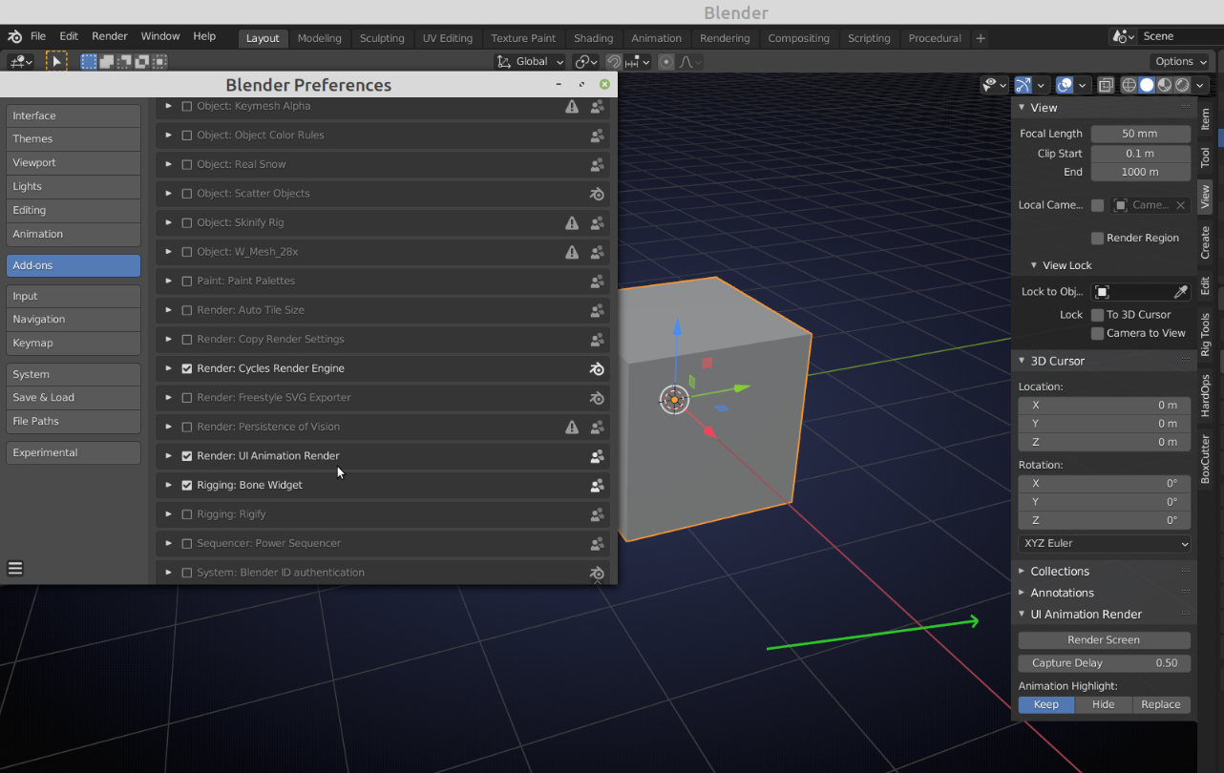
Task: Enable the Object: Scatter Objects add-on
Action: (x=187, y=194)
